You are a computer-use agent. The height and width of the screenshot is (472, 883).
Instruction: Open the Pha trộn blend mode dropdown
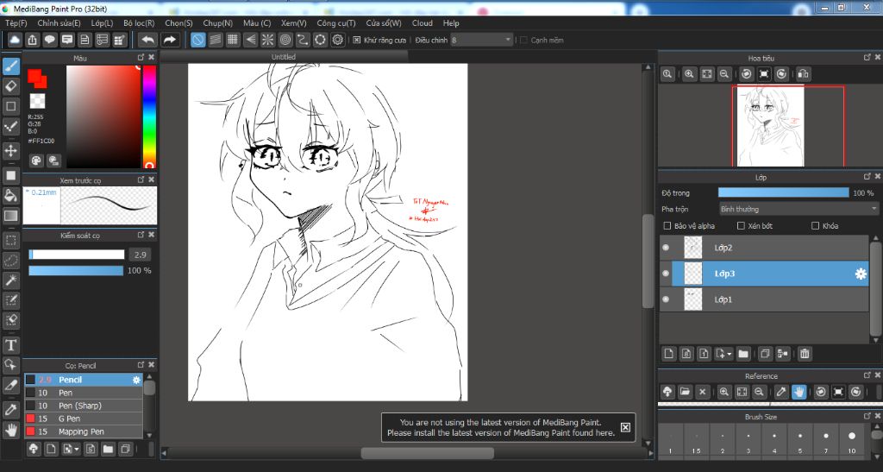pyautogui.click(x=798, y=209)
